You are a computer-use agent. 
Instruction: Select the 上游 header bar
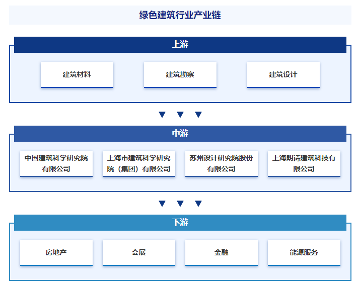tap(180, 45)
